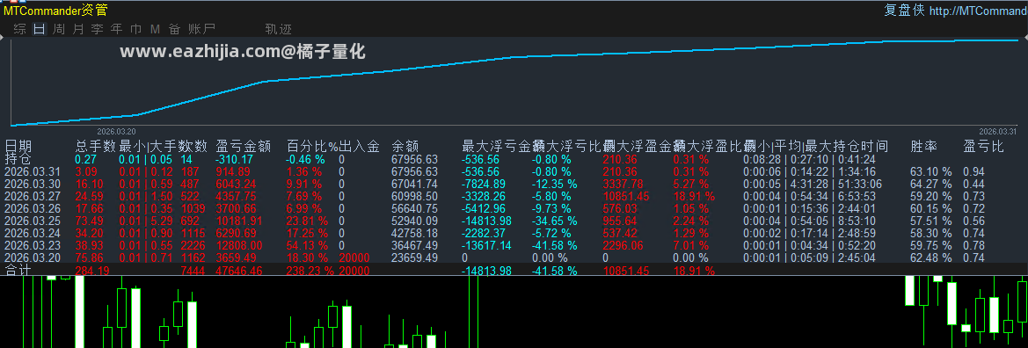This screenshot has height=348, width=1028.
Task: Click the 复盘侠 label
Action: click(x=904, y=11)
